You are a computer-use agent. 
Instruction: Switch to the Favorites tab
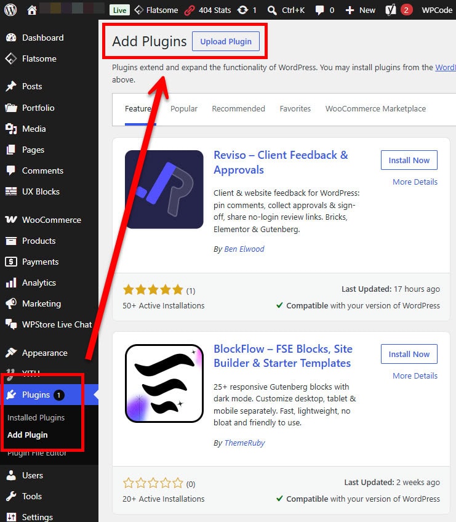coord(295,109)
